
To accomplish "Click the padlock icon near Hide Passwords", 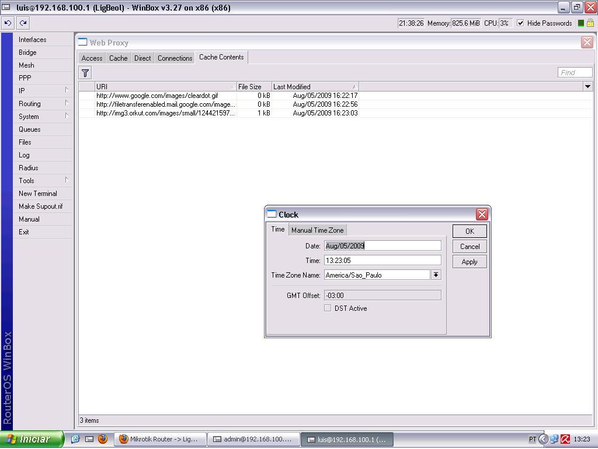I will [590, 23].
